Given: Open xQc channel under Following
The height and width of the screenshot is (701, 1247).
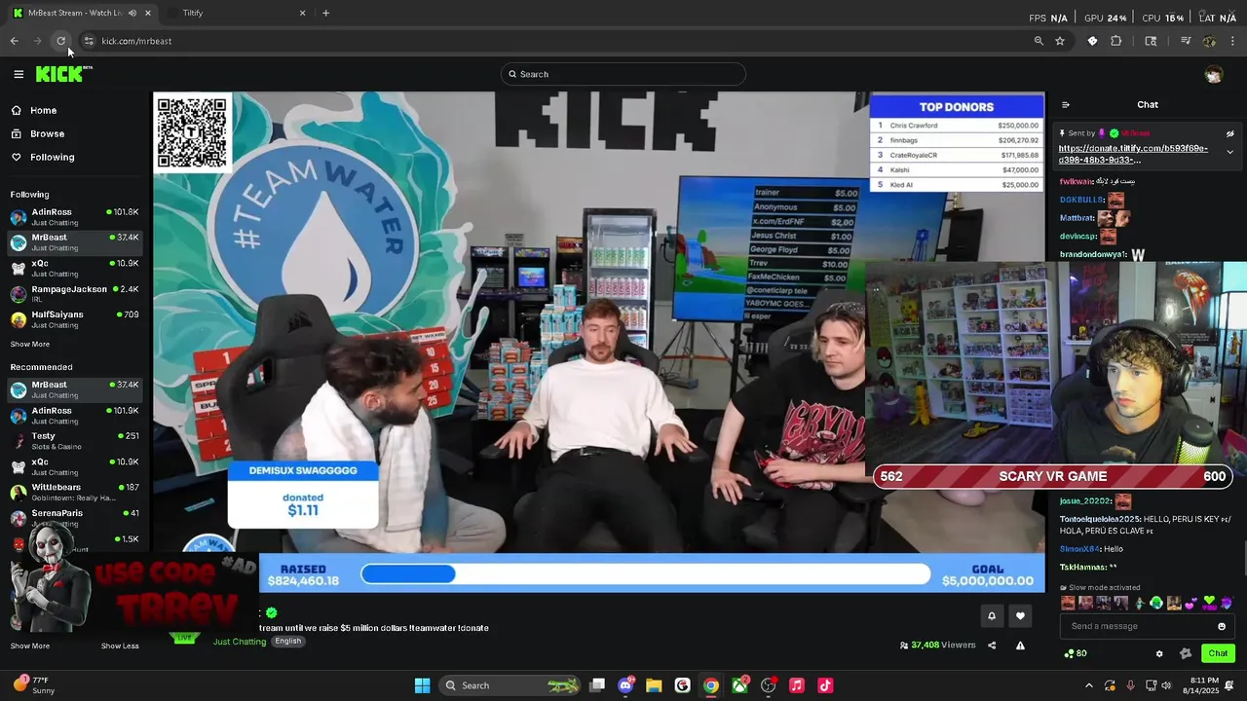Looking at the screenshot, I should 75,268.
